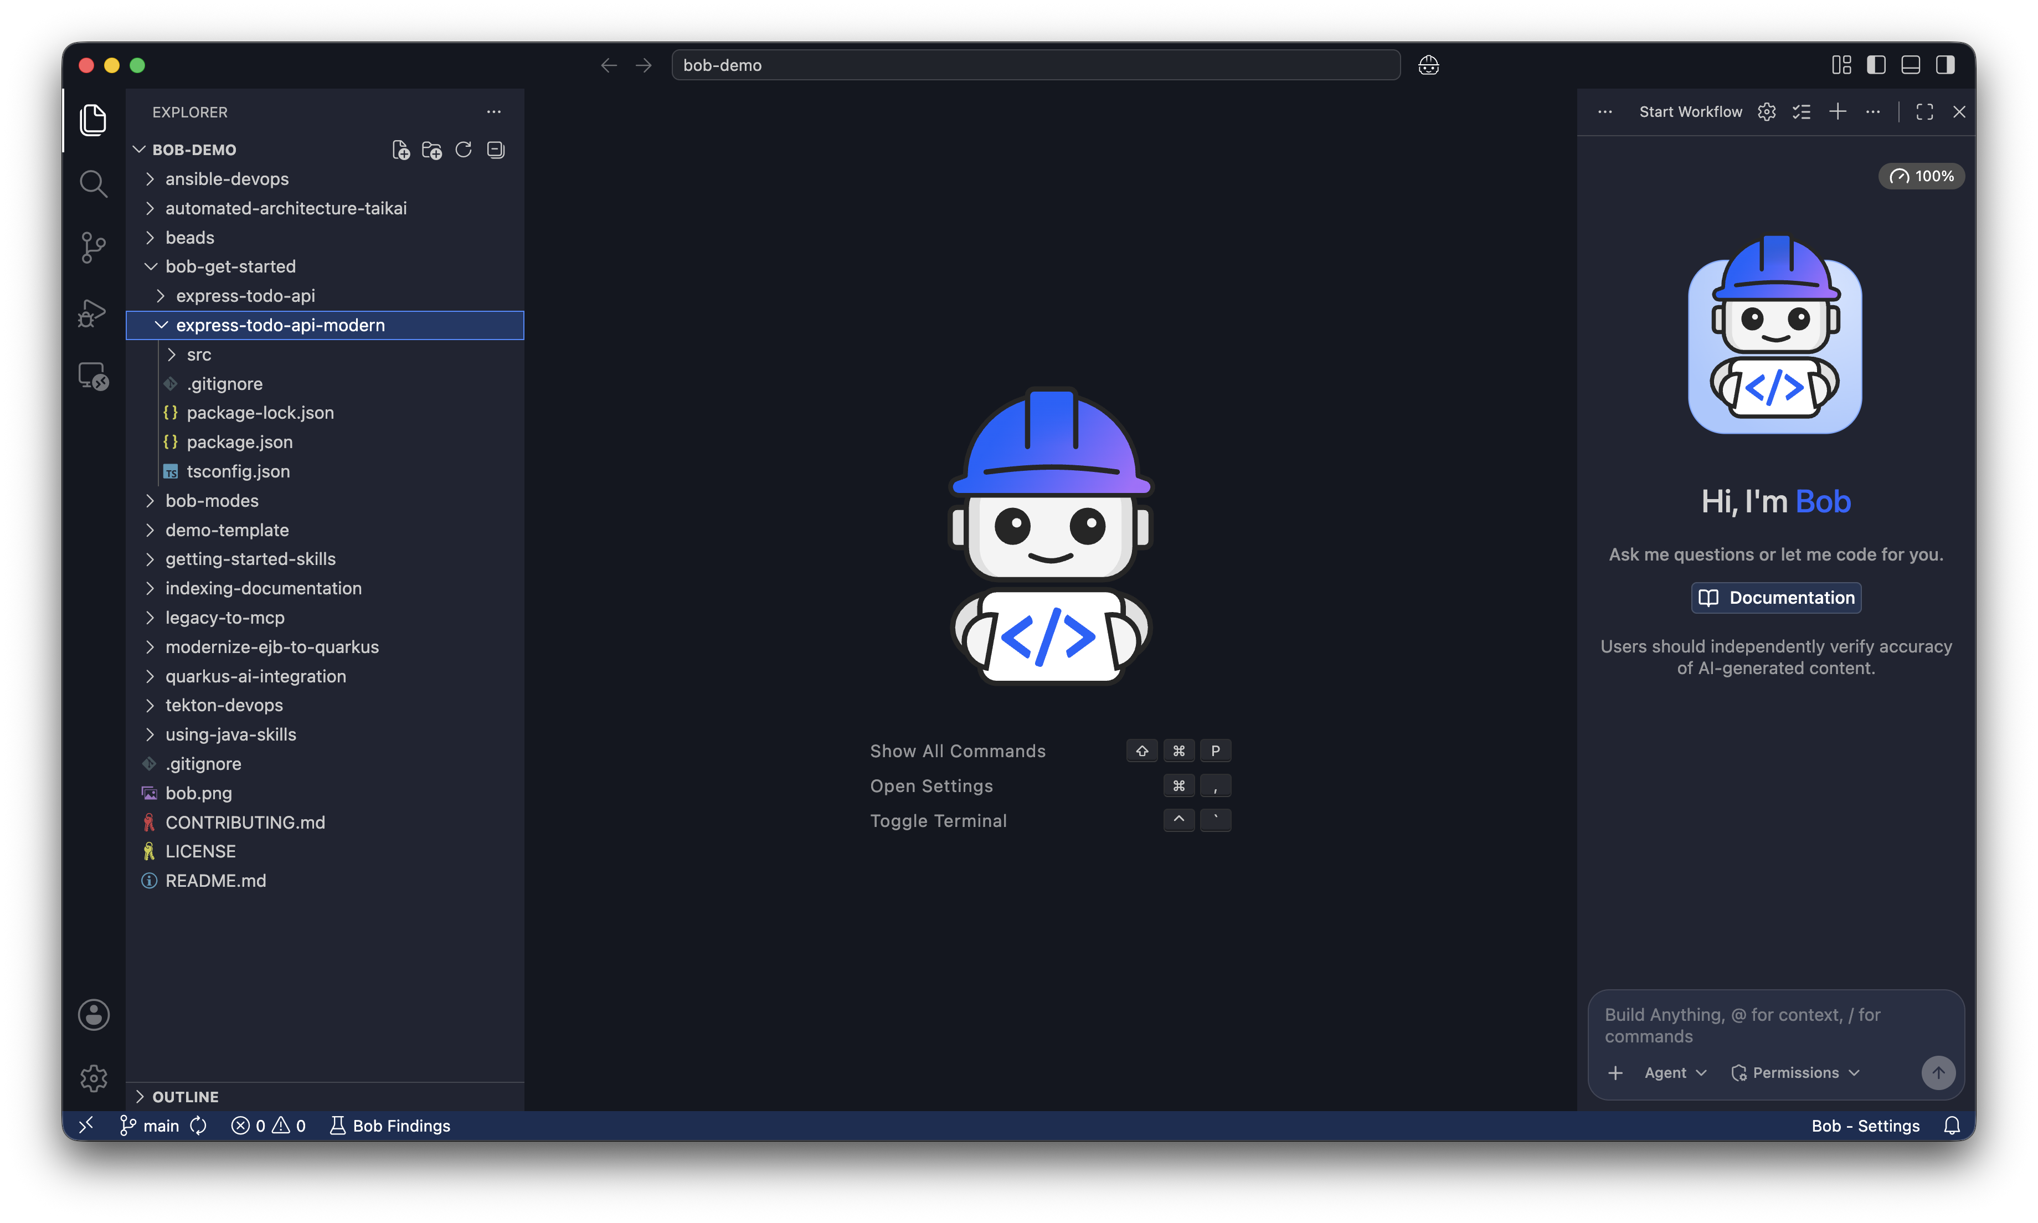Viewport: 2038px width, 1223px height.
Task: Open package.json in the file tree
Action: click(x=325, y=443)
